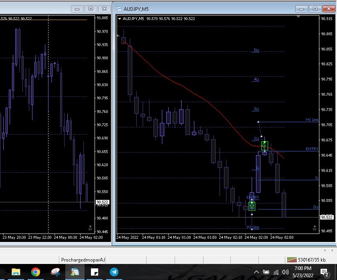Maximize the AUDJPY,M5 chart window

[315, 8]
